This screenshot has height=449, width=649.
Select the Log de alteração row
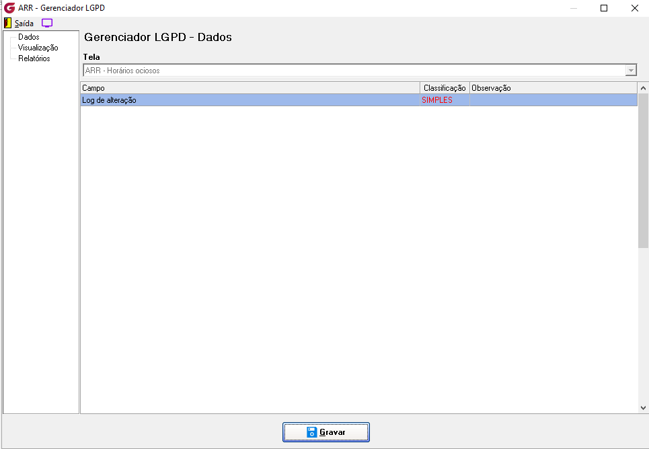pos(359,100)
